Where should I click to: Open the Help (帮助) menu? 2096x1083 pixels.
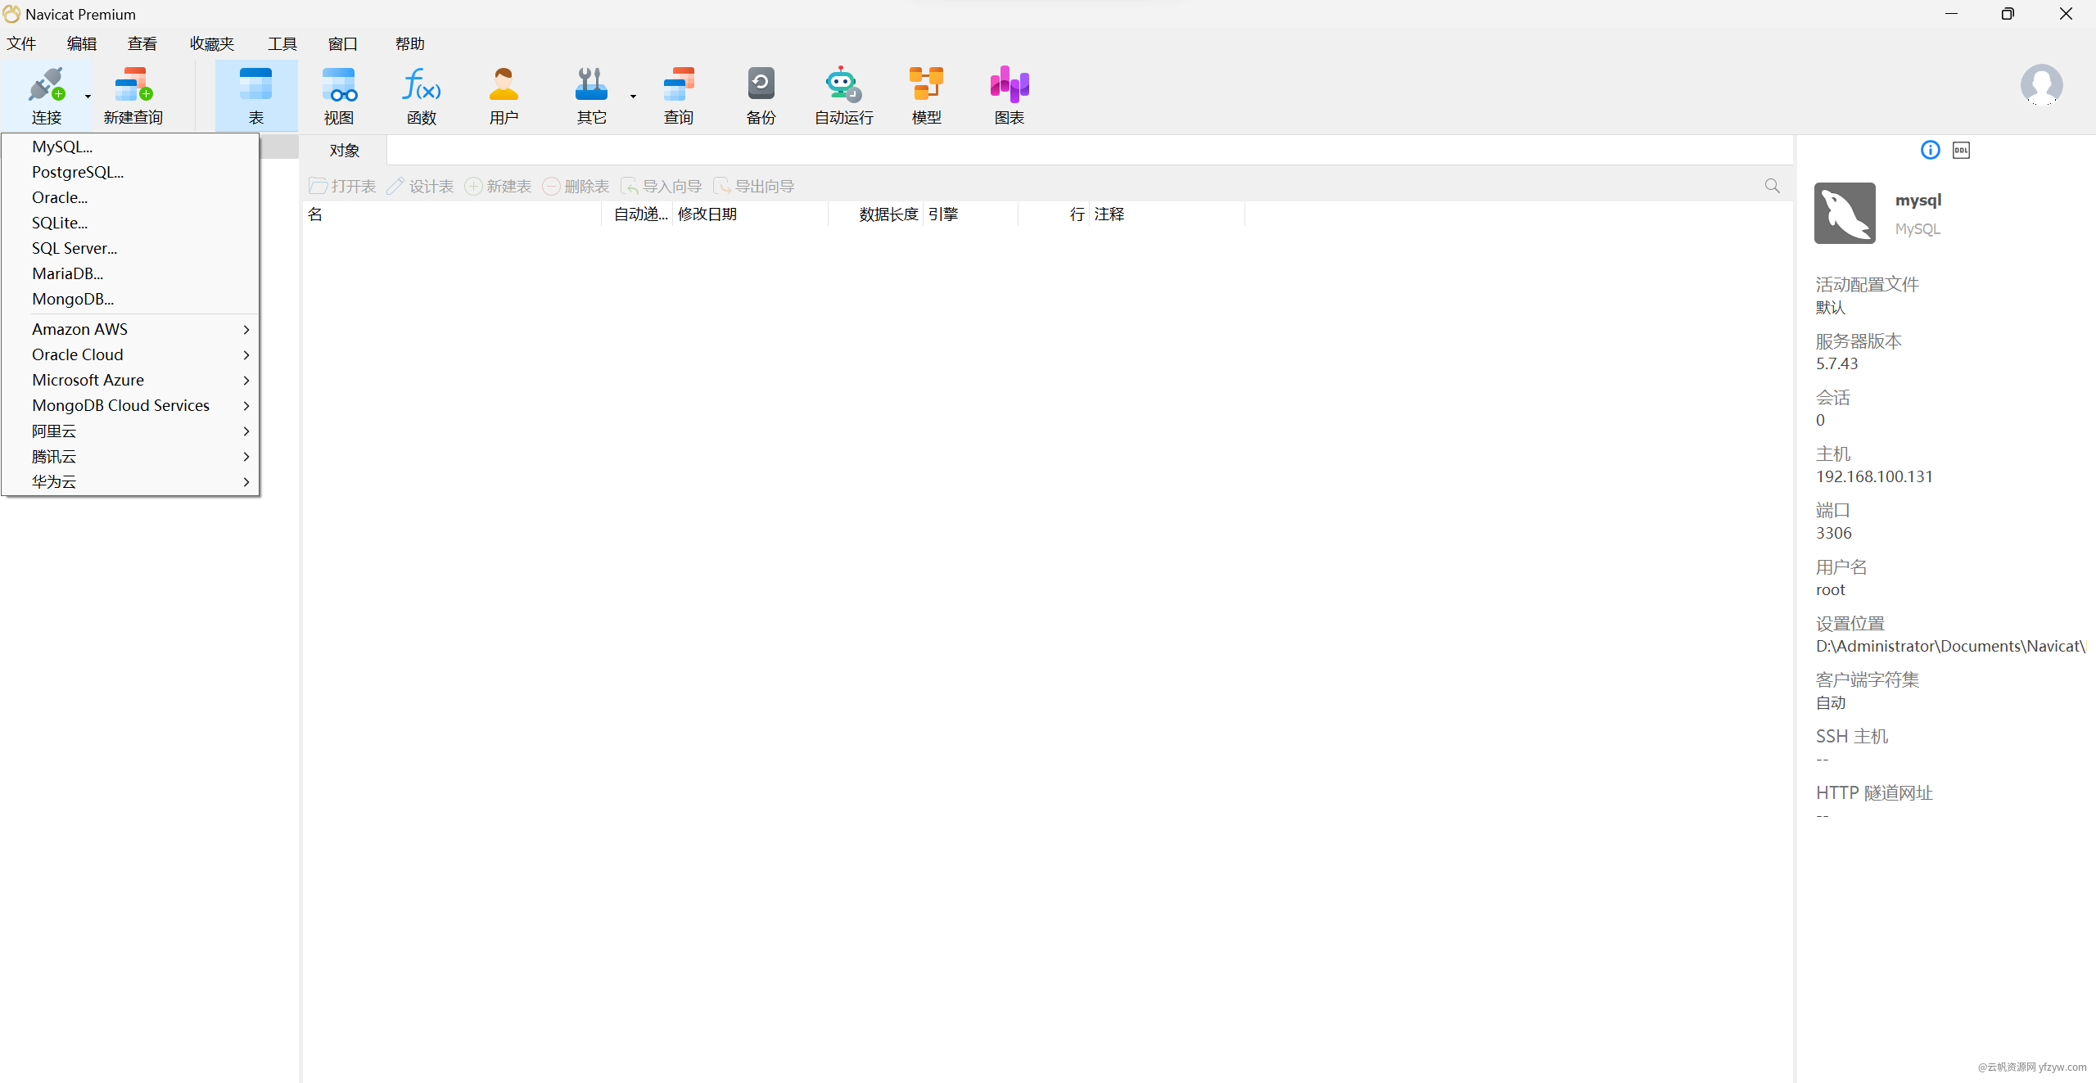[410, 43]
